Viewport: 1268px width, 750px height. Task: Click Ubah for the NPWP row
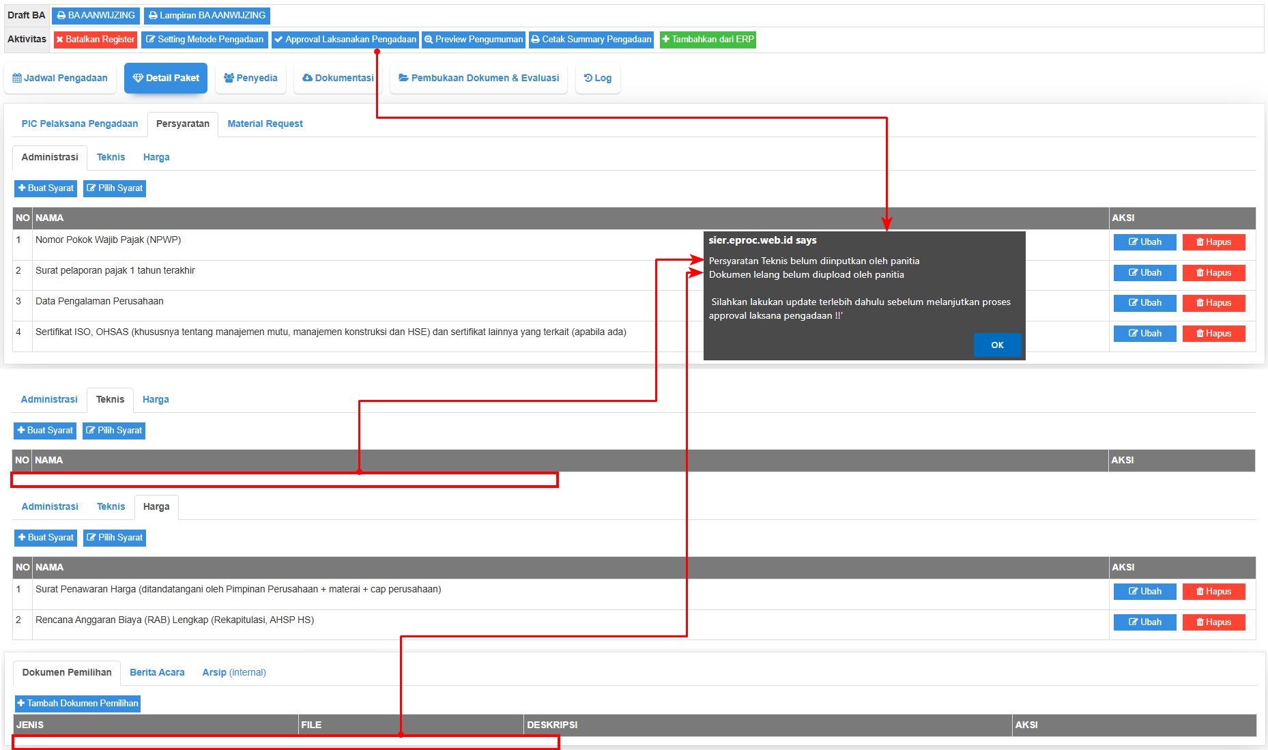[1144, 242]
